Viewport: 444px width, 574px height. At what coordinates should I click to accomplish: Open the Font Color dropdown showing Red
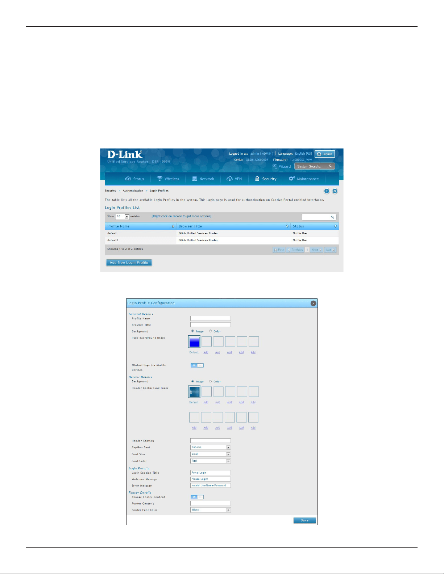[211, 461]
